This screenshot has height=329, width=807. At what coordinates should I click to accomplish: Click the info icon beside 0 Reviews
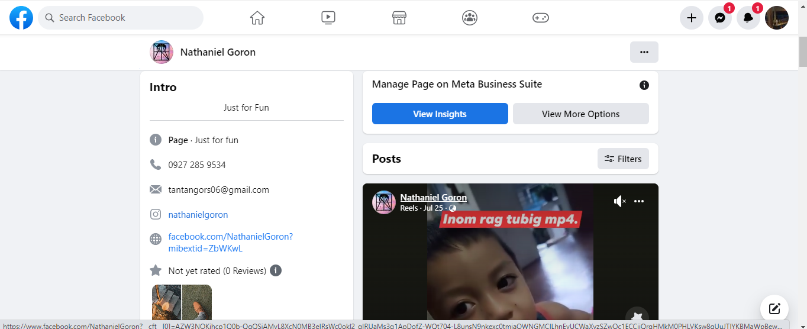276,270
